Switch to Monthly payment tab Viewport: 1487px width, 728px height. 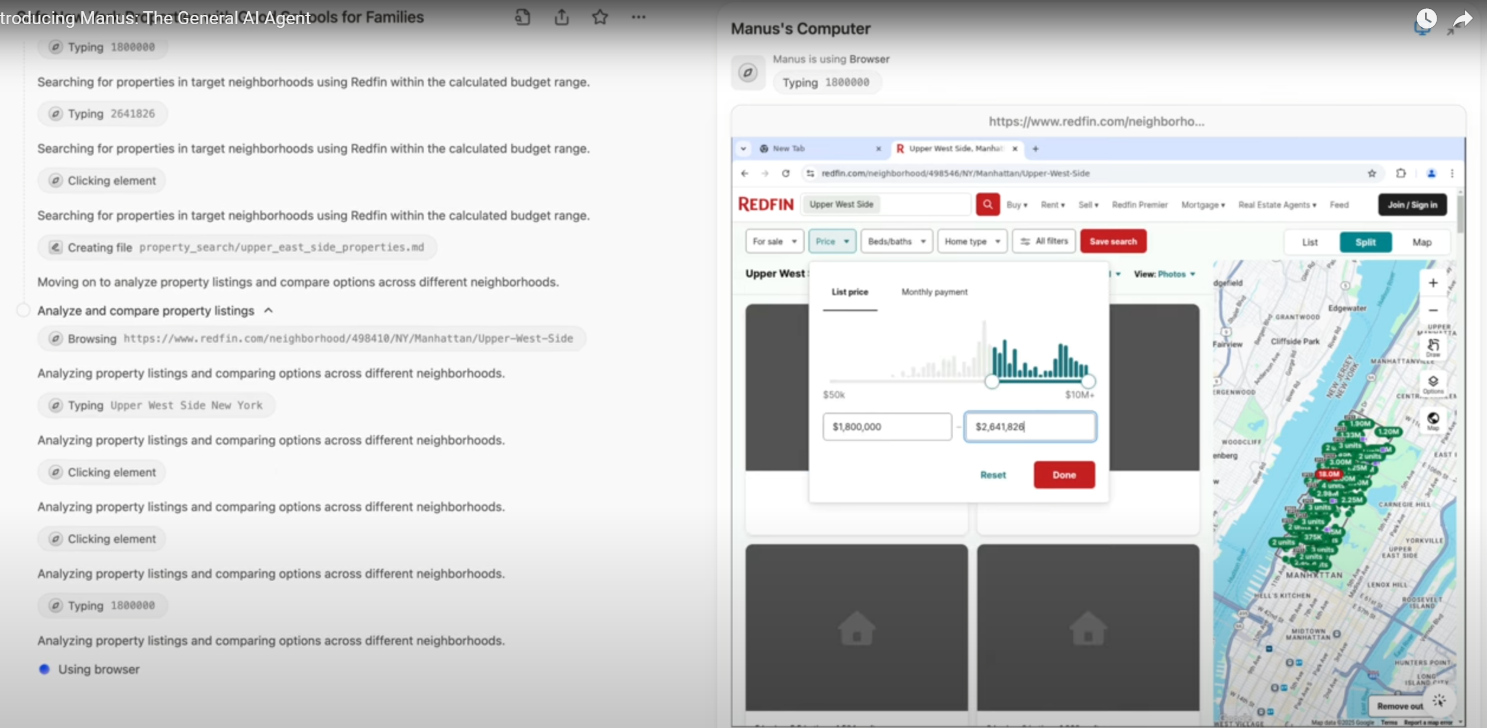(x=934, y=292)
